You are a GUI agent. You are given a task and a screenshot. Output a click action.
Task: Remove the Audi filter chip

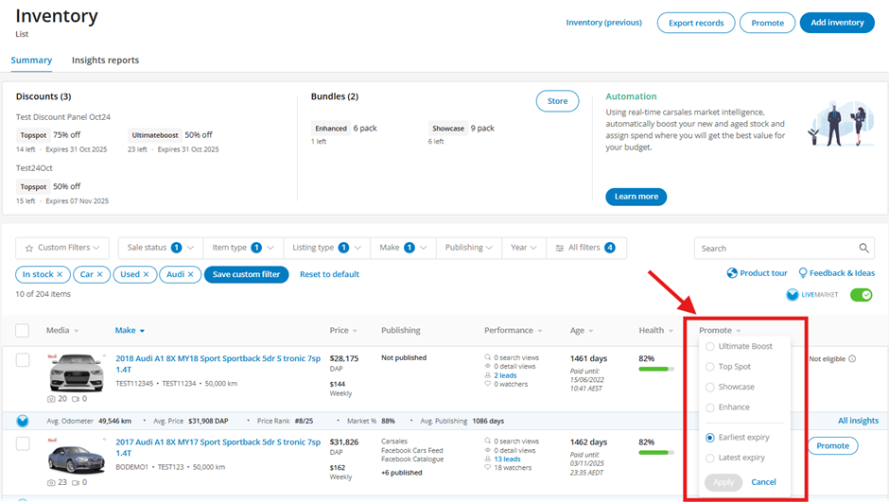190,274
